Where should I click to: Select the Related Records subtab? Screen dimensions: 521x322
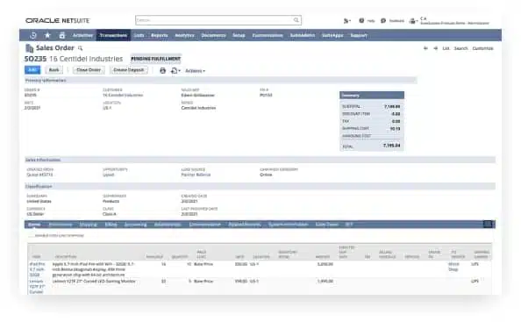coord(245,225)
